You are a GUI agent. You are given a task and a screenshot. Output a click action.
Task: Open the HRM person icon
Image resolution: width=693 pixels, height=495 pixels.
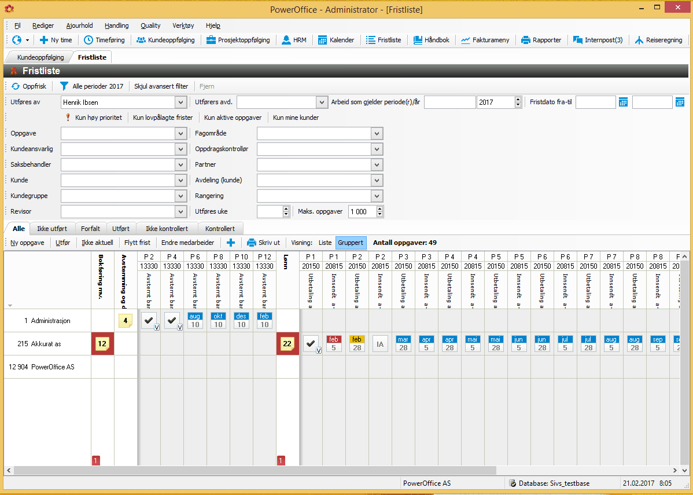[x=286, y=40]
